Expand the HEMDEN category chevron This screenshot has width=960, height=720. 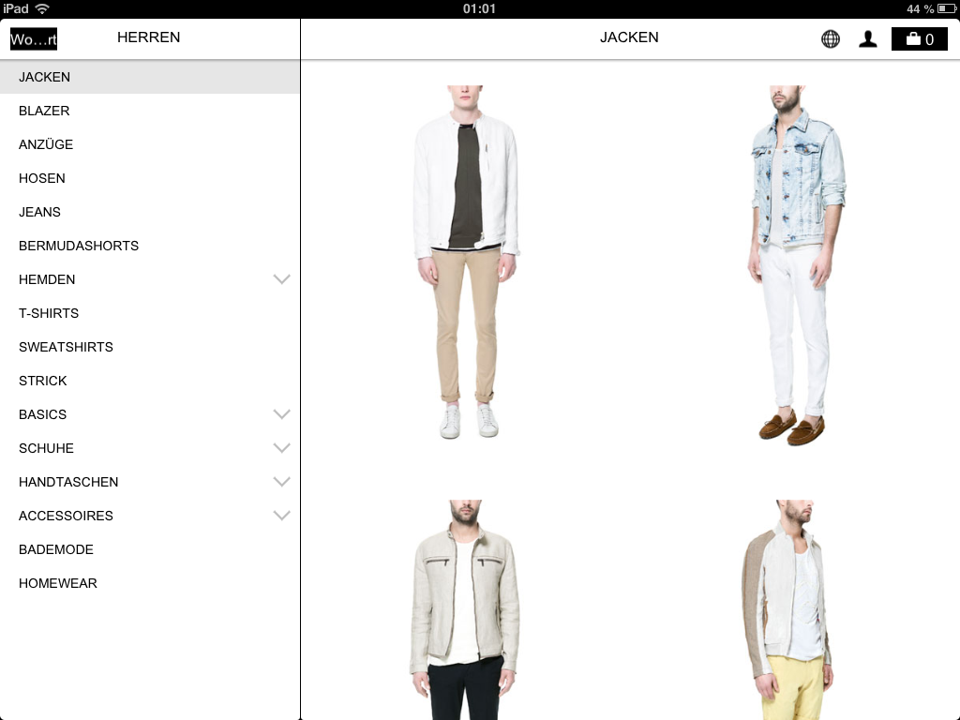pyautogui.click(x=281, y=279)
